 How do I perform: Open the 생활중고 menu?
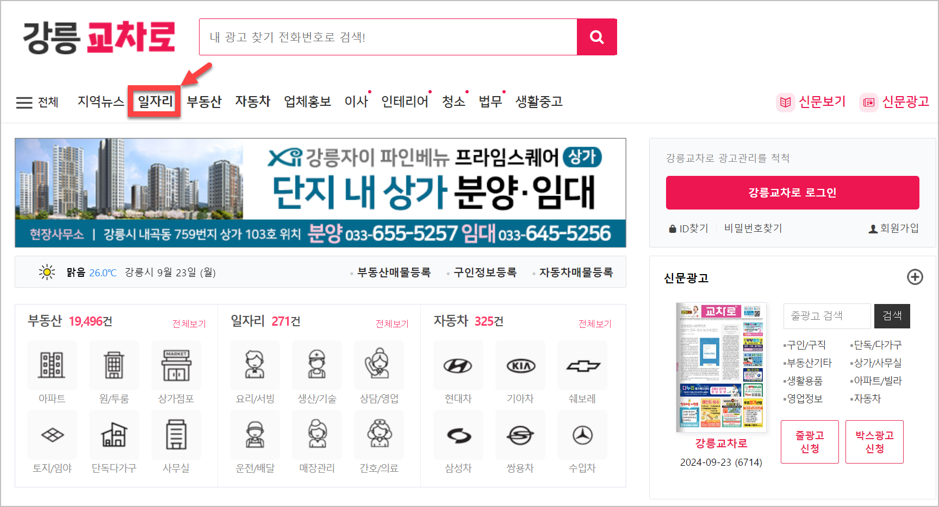[x=539, y=102]
